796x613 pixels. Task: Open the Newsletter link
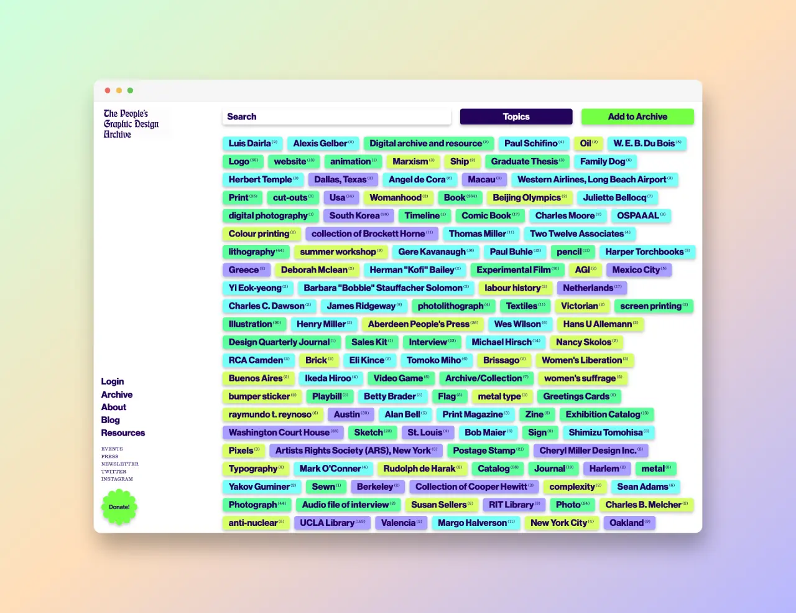point(120,464)
